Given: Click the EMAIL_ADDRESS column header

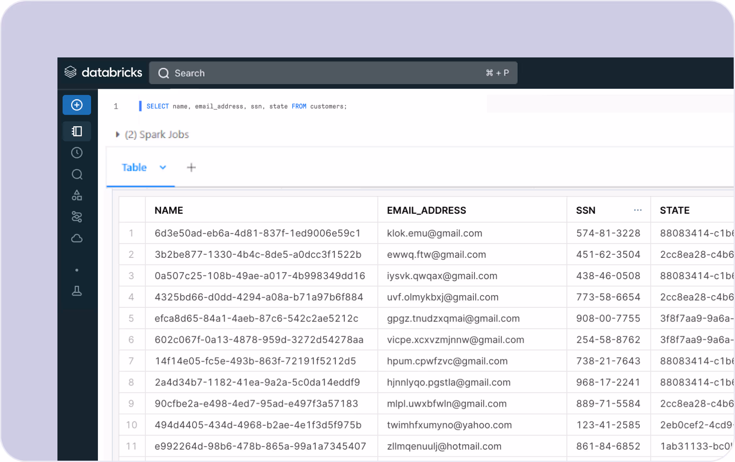Looking at the screenshot, I should click(426, 210).
